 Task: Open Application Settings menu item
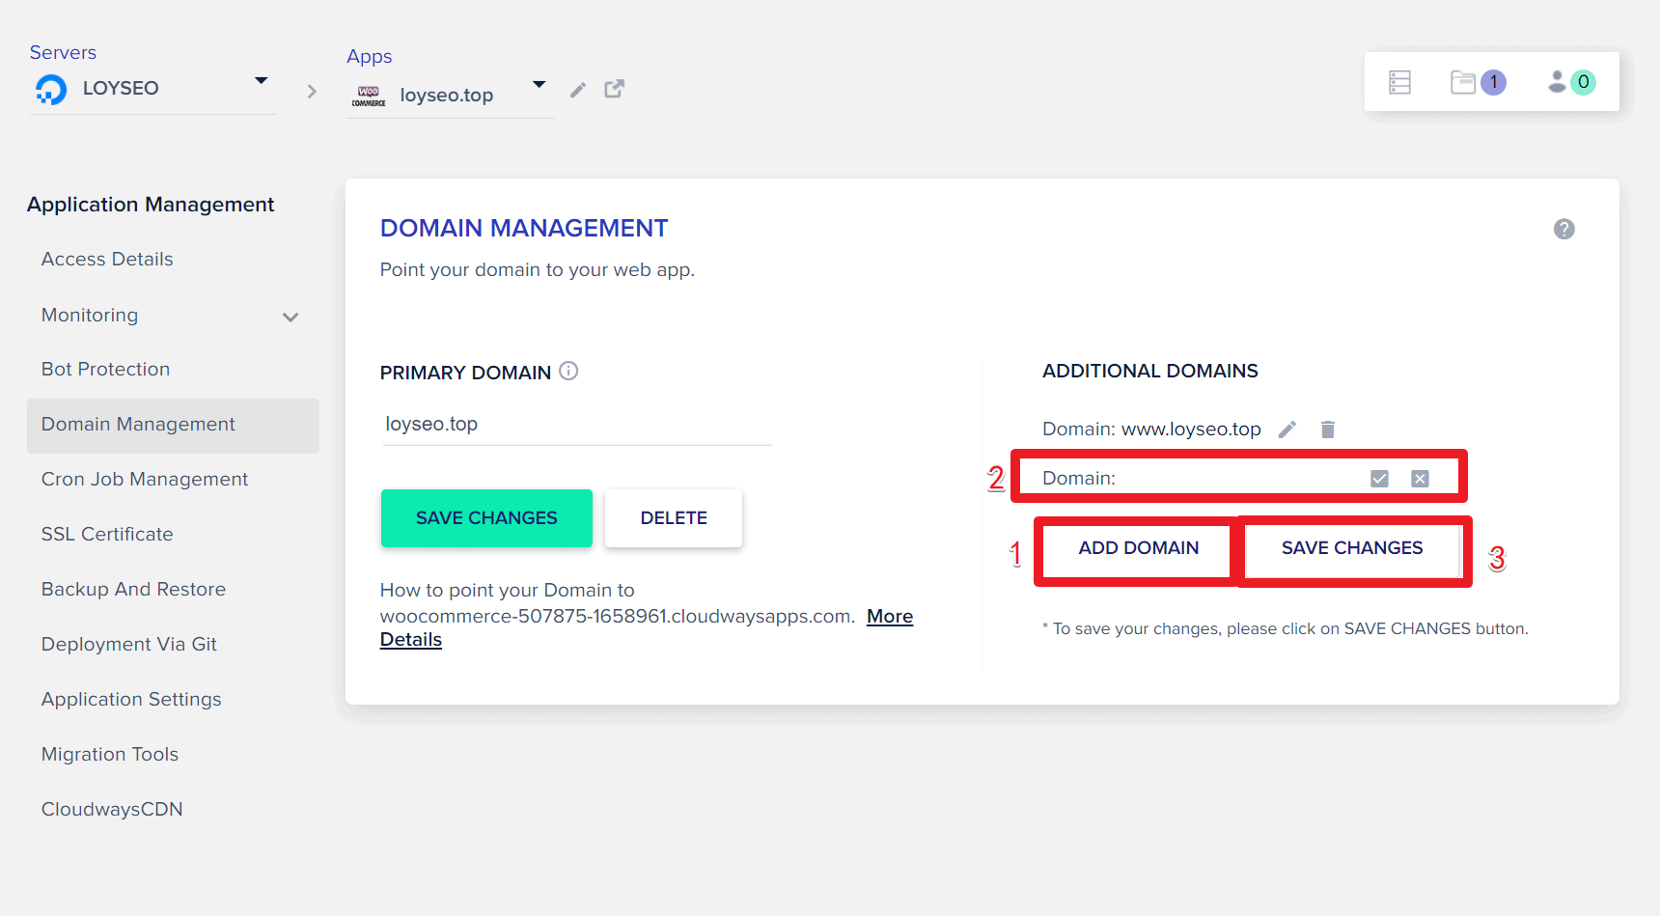click(x=131, y=700)
